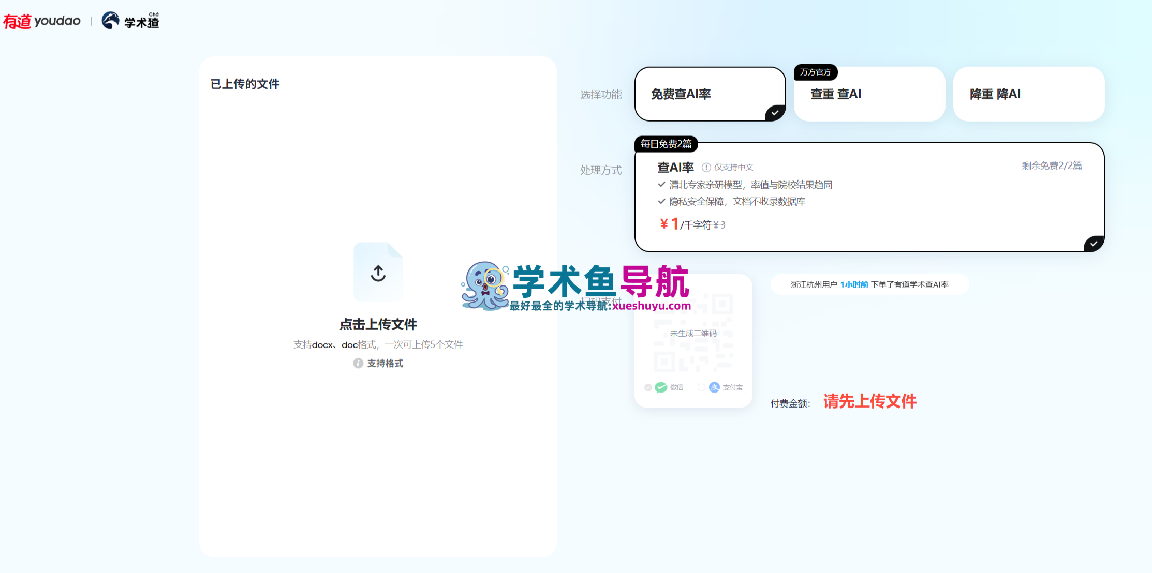1152x573 pixels.
Task: Select the 免费查AI率 function tab
Action: (710, 94)
